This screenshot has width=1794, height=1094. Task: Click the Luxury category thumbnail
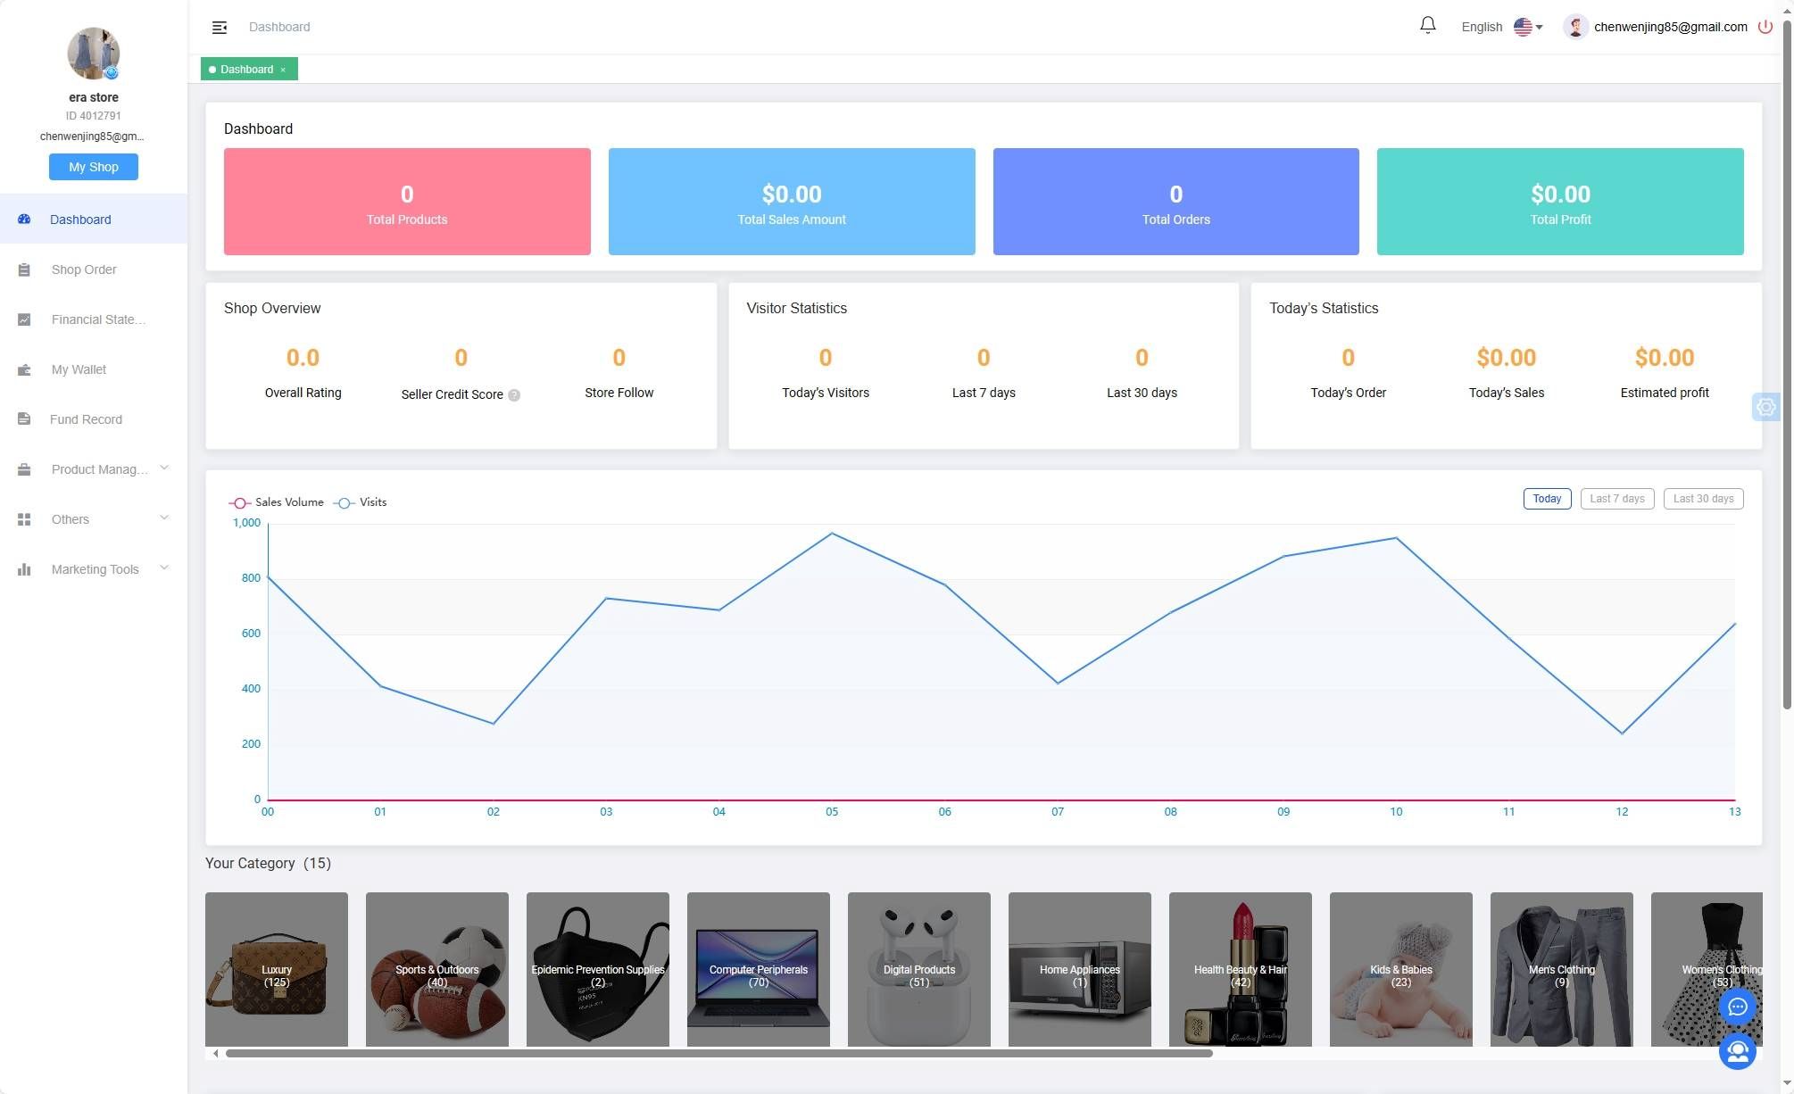(x=276, y=968)
